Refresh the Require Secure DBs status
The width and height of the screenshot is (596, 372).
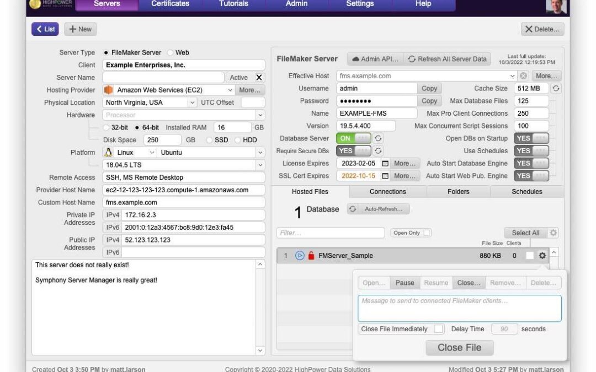point(378,151)
